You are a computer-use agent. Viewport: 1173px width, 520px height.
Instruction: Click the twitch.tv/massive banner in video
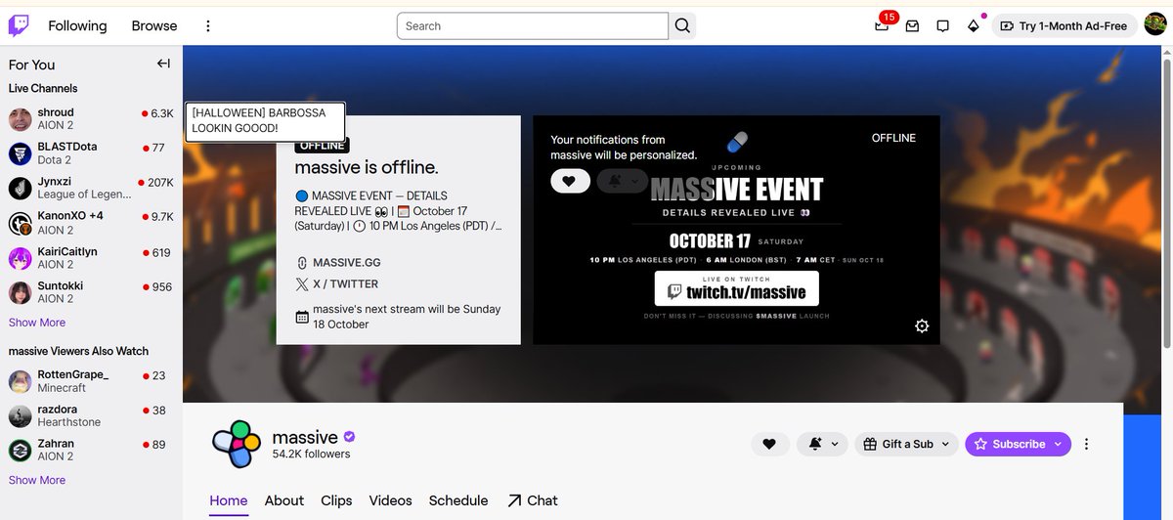pyautogui.click(x=737, y=290)
